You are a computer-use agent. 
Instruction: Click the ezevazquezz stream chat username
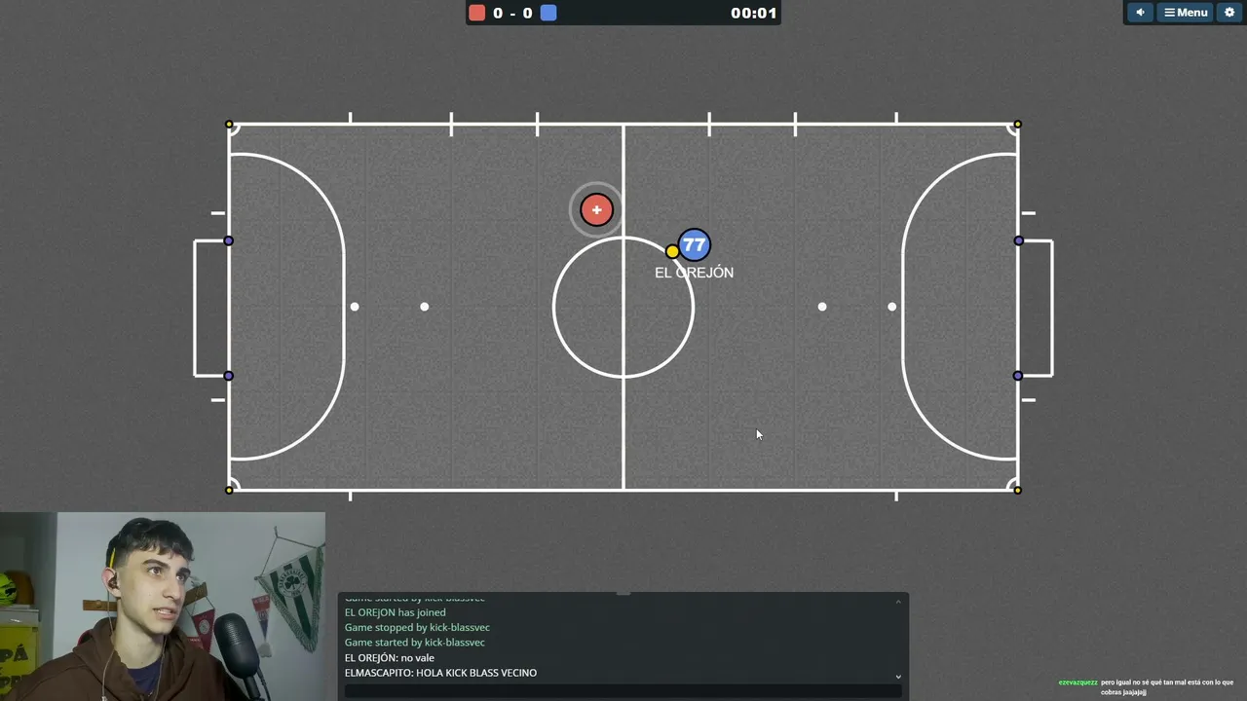point(1077,683)
